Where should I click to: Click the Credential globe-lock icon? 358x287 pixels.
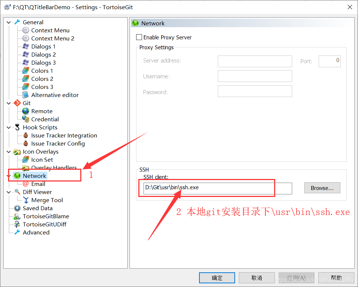click(x=26, y=119)
